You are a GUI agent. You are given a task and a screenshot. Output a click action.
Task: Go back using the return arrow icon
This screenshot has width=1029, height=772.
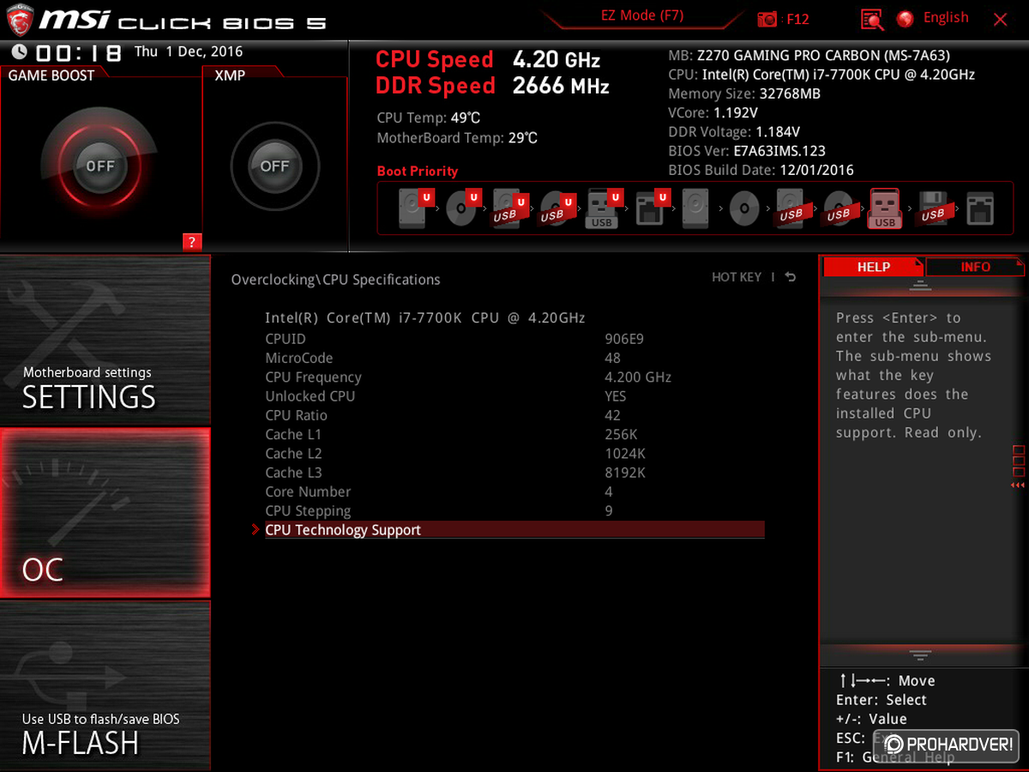(x=791, y=277)
